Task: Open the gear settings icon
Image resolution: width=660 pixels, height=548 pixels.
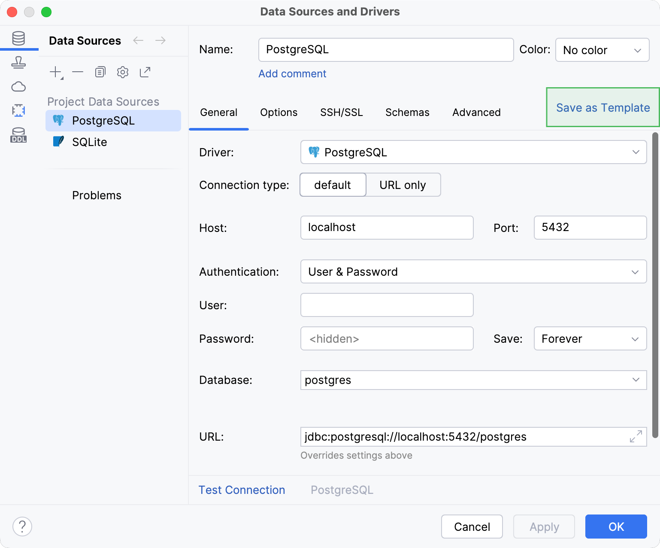Action: coord(122,72)
